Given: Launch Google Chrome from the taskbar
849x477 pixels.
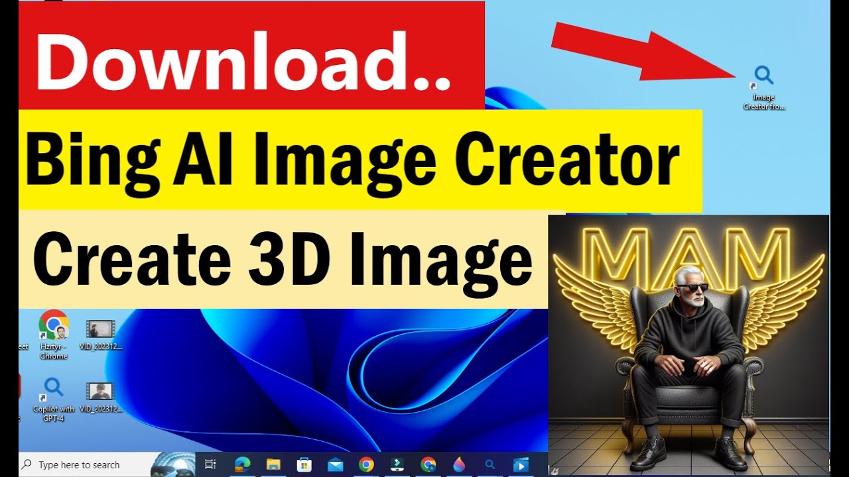Looking at the screenshot, I should pyautogui.click(x=366, y=464).
